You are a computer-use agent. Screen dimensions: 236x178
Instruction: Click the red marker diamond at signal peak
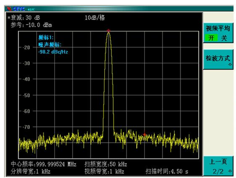point(108,31)
